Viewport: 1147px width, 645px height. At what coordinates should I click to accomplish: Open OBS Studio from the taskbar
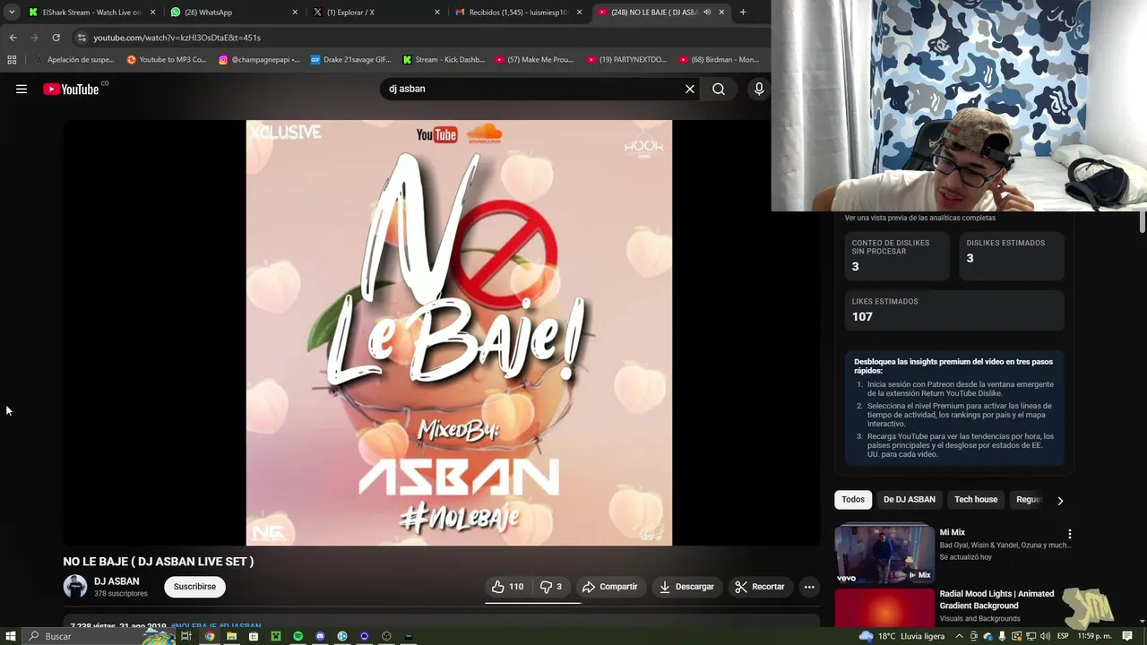pos(386,636)
